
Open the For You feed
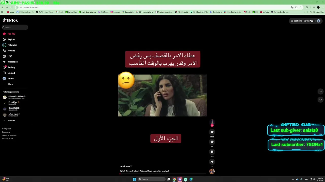tap(9, 34)
